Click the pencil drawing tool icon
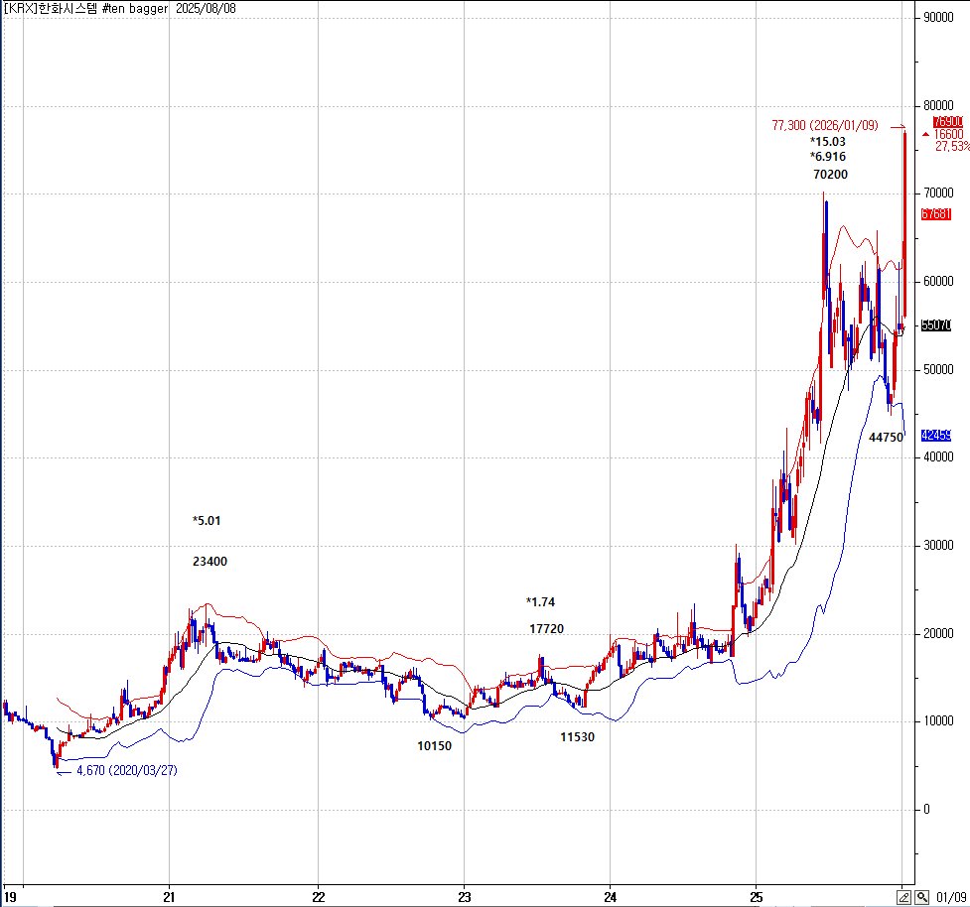Viewport: 970px width, 907px height. 904,897
